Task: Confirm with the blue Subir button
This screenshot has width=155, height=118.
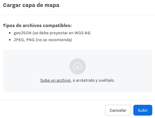Action: 143,110
